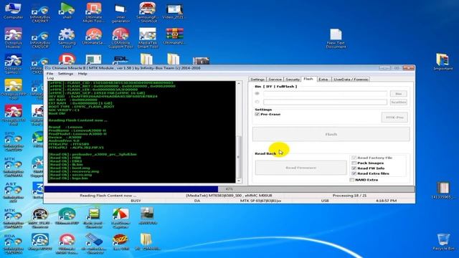Click the 'Reading Flash Content now' status text
The image size is (459, 258).
[108, 196]
